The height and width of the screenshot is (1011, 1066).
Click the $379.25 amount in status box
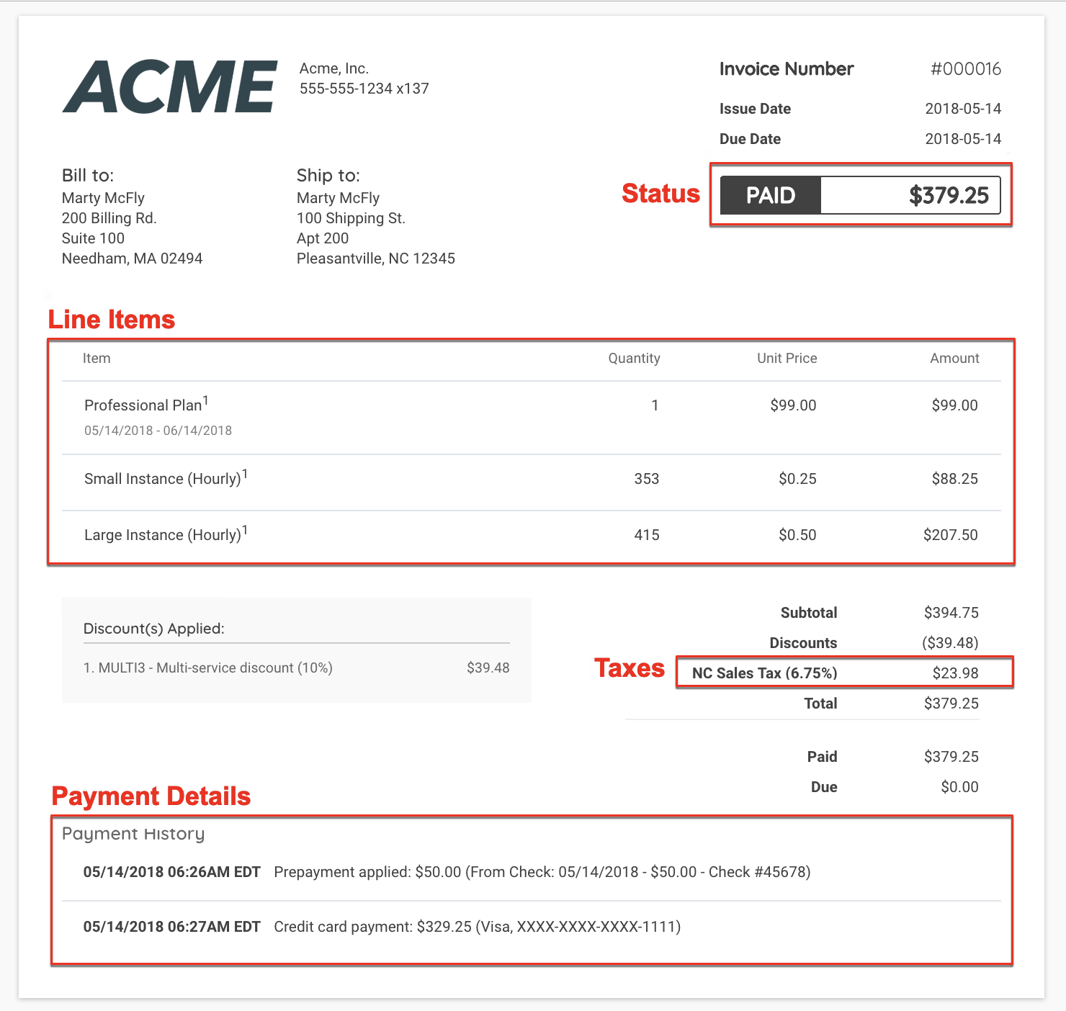949,195
